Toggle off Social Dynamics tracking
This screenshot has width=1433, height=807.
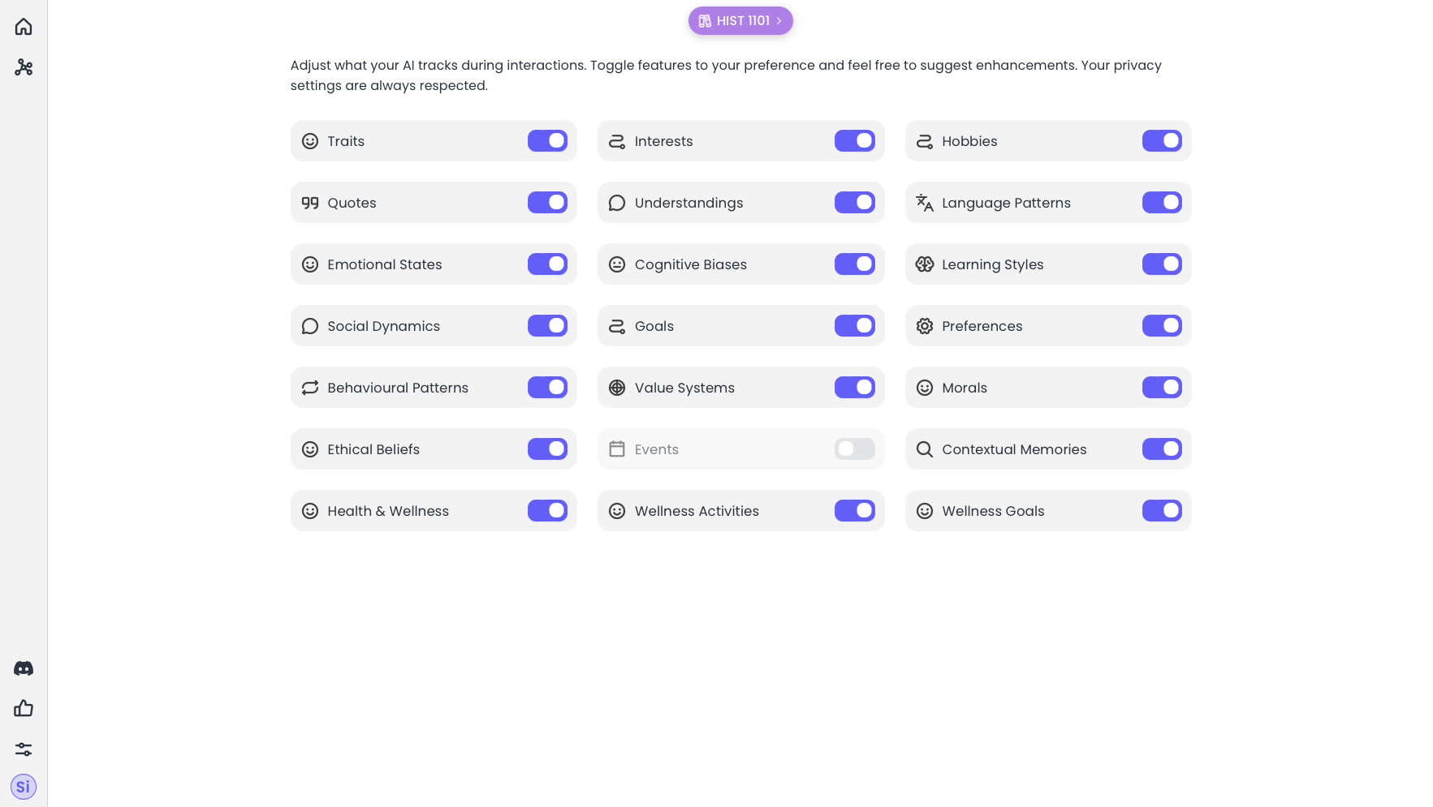pyautogui.click(x=547, y=326)
